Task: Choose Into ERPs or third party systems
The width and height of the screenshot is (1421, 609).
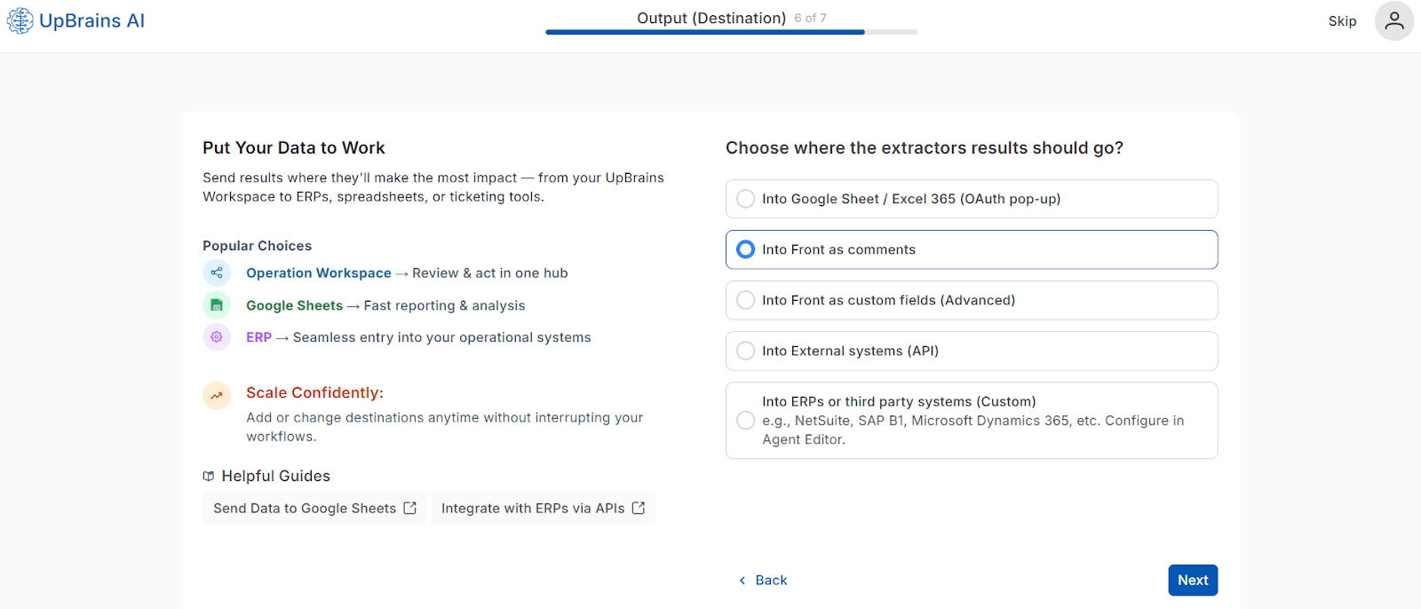Action: click(746, 420)
